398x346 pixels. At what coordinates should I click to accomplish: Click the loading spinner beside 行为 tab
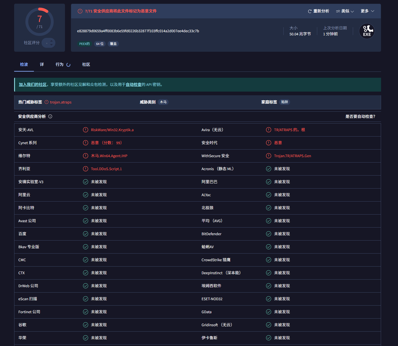pos(68,65)
